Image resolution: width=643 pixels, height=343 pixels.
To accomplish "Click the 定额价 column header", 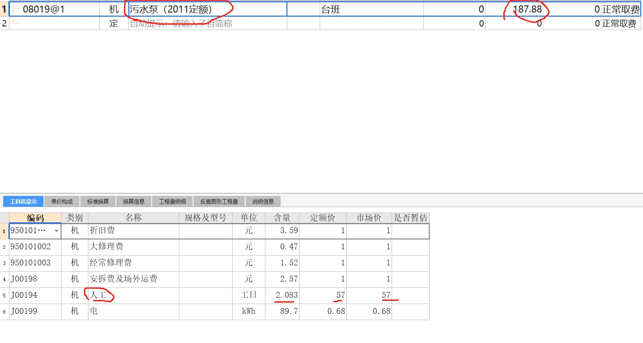I will click(x=323, y=218).
